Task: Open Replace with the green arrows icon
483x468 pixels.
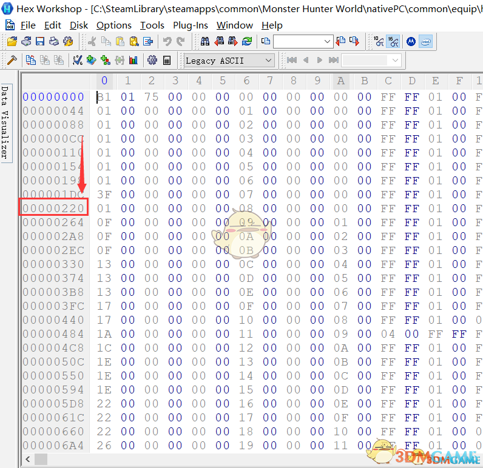Action: tap(247, 41)
